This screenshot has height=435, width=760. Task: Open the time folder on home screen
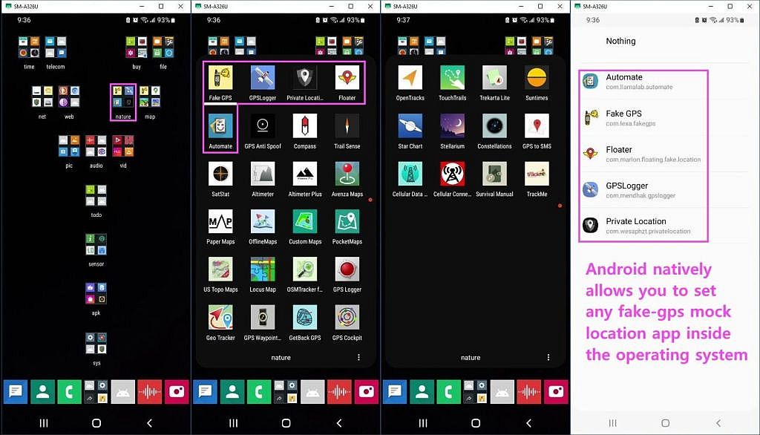click(x=29, y=47)
